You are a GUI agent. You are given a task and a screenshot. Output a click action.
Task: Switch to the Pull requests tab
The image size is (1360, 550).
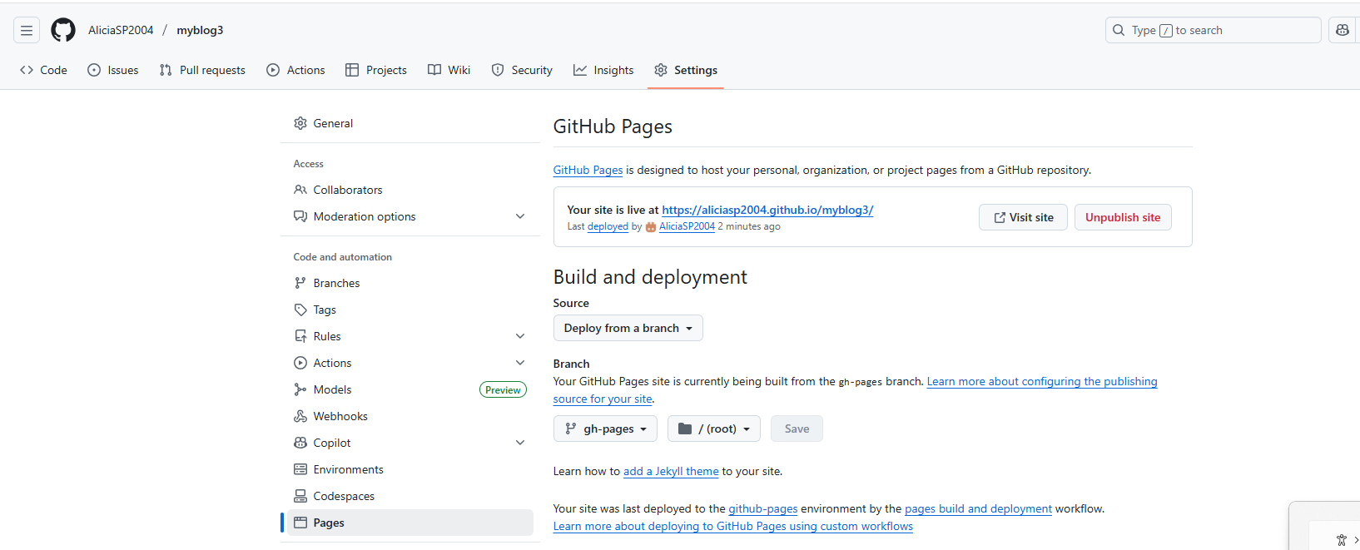coord(202,71)
